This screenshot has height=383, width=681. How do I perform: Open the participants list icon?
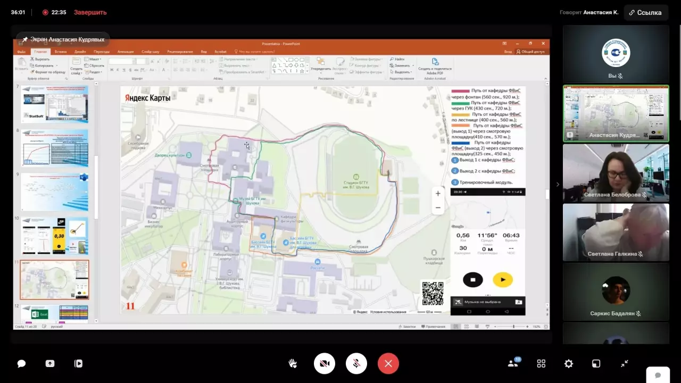[x=513, y=363]
